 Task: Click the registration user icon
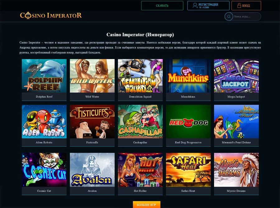(195, 6)
